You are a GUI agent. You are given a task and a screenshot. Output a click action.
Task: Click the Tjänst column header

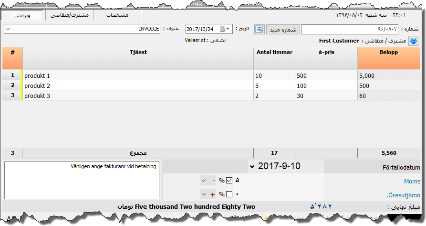[x=138, y=58]
